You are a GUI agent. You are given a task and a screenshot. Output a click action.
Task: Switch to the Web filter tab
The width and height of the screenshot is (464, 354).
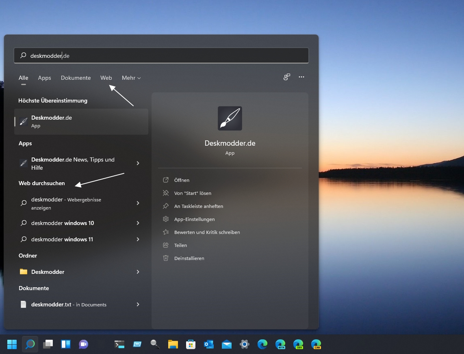click(x=106, y=78)
